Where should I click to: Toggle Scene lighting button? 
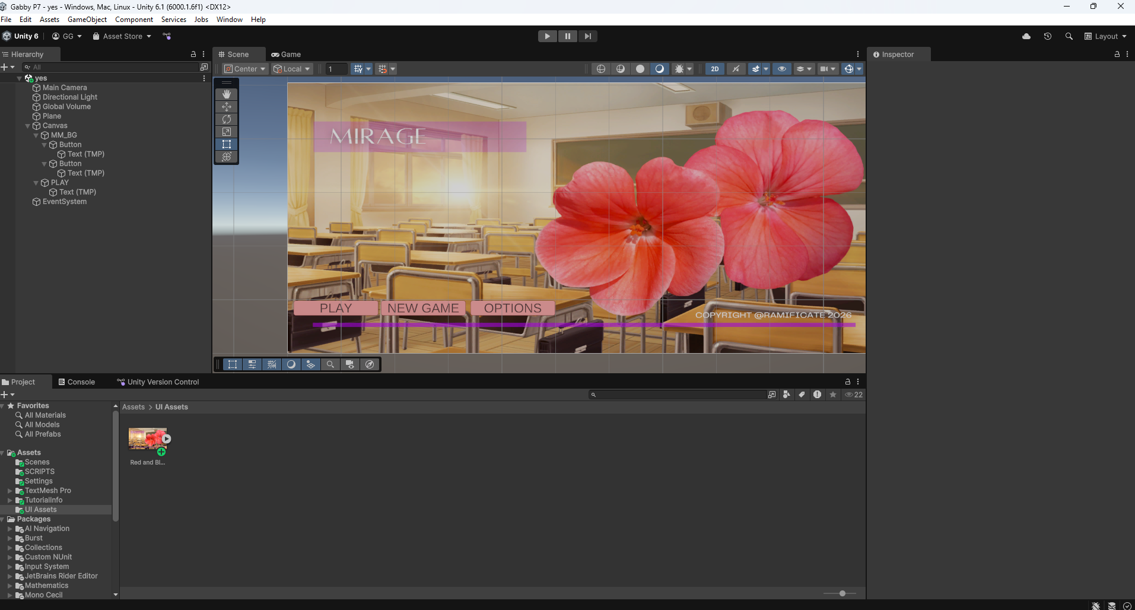(736, 69)
